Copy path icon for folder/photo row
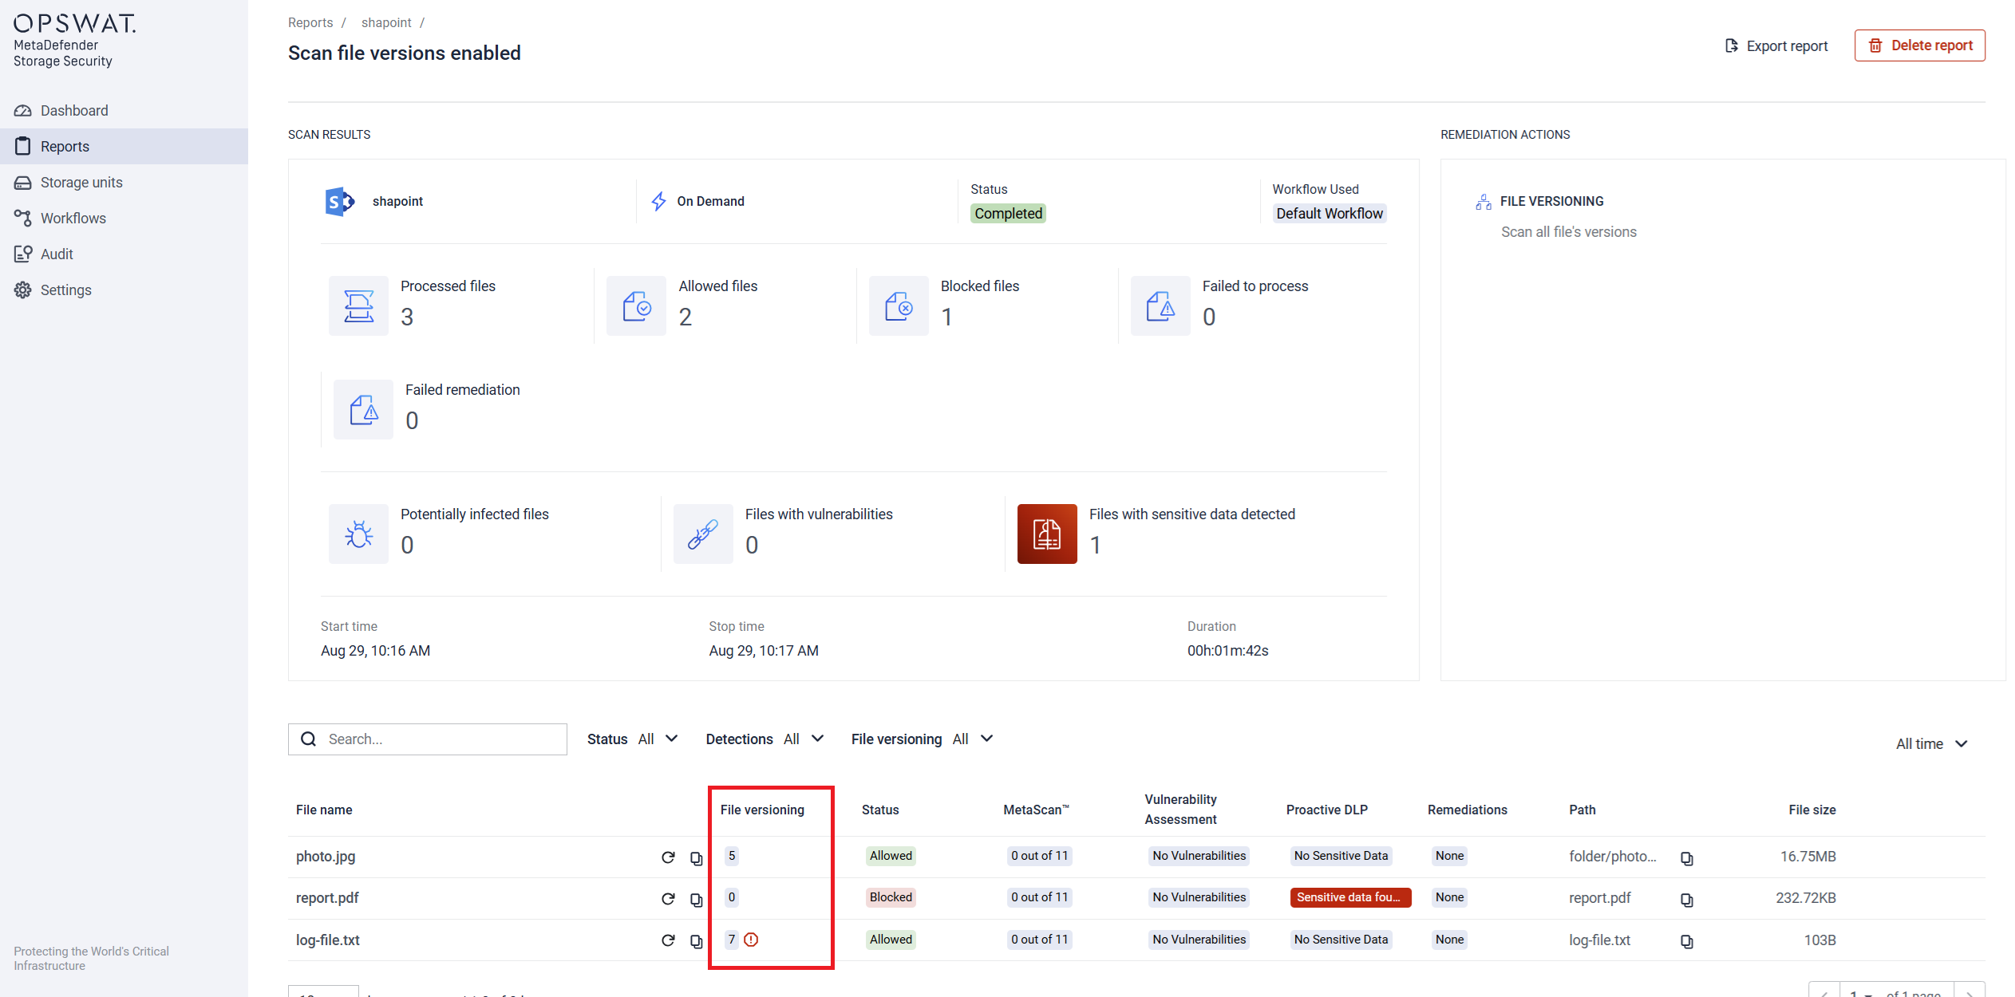This screenshot has height=997, width=2015. point(1686,858)
